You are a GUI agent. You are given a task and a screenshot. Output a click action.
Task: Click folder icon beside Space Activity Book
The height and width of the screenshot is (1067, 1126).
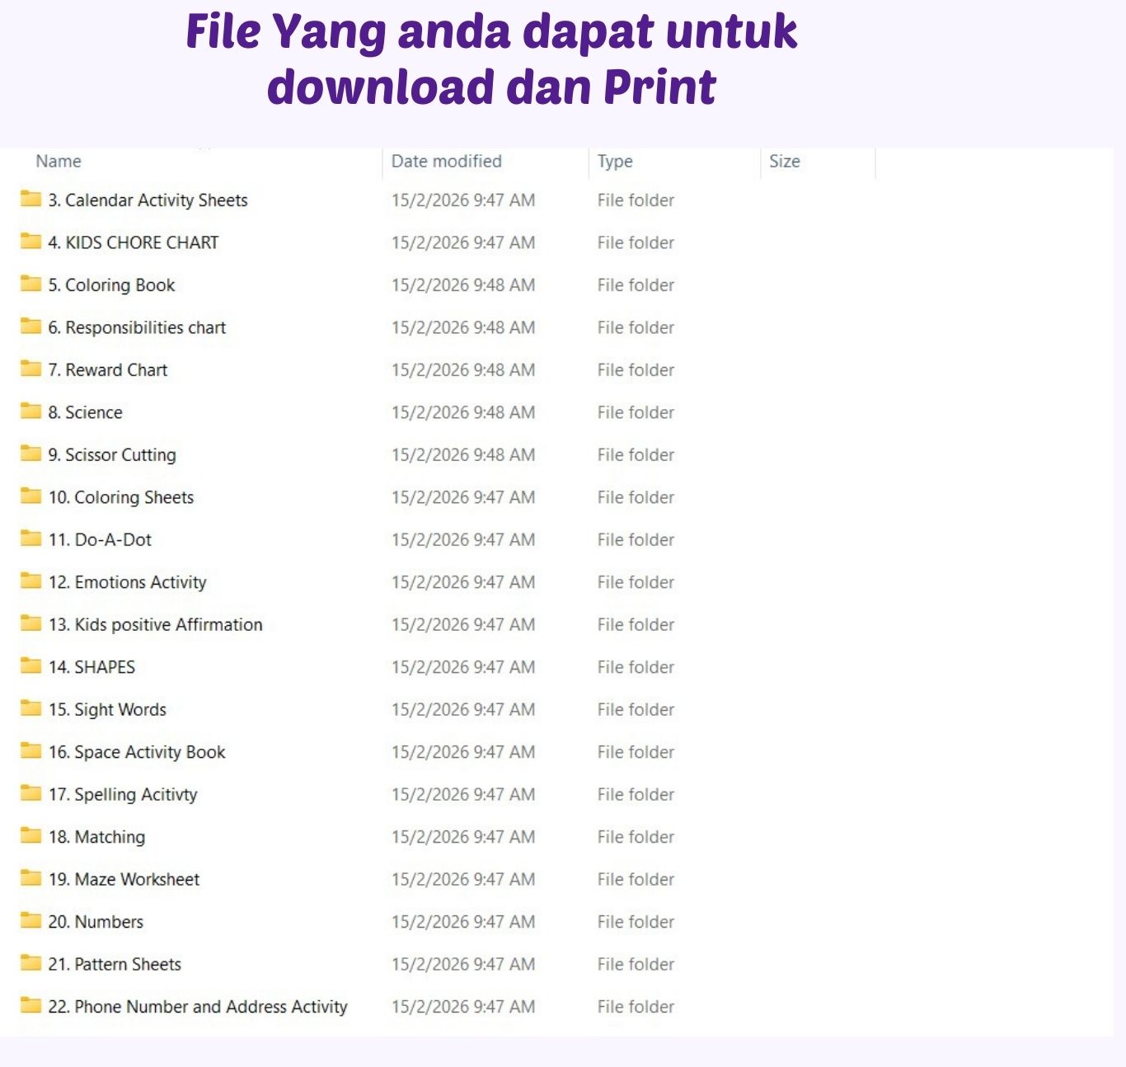30,750
